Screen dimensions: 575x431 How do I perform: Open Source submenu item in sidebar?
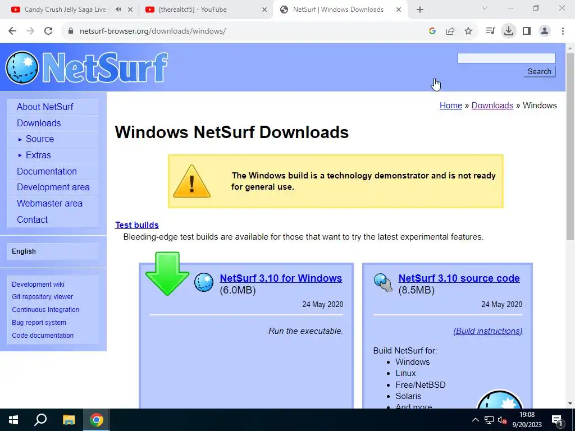40,139
